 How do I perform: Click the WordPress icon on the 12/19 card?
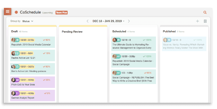[x=119, y=40]
